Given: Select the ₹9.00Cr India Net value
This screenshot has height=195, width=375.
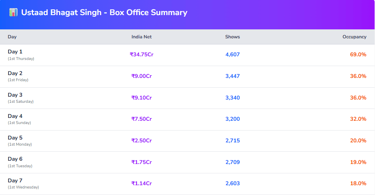Looking at the screenshot, I should (x=141, y=76).
